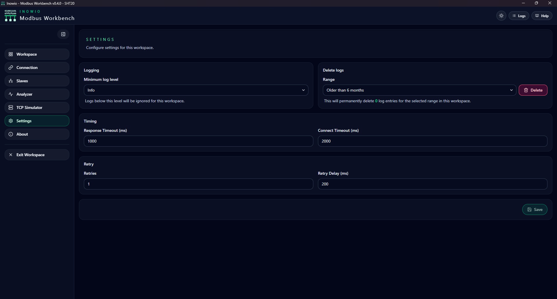
Task: Click the 'This will permanently delete' notice
Action: pos(397,101)
